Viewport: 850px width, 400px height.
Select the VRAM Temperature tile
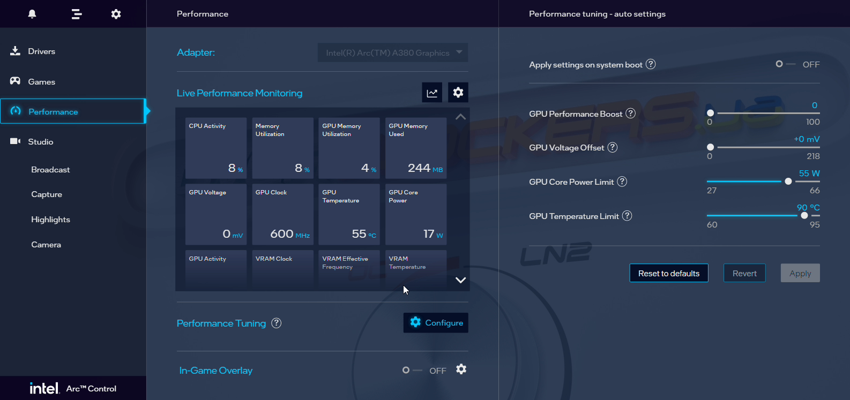point(416,270)
